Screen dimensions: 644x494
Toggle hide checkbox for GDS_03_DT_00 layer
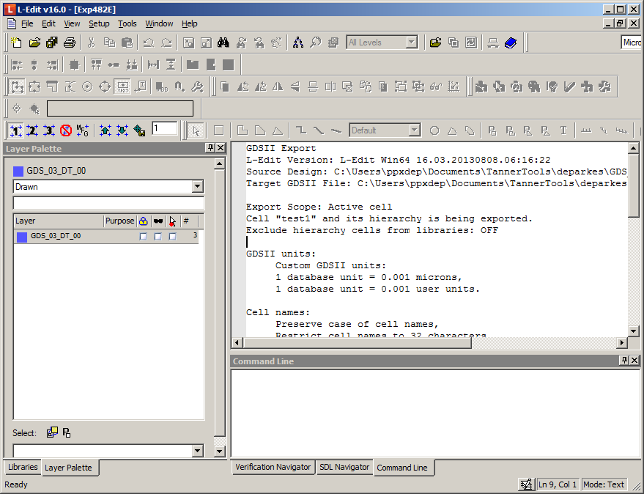pos(158,237)
